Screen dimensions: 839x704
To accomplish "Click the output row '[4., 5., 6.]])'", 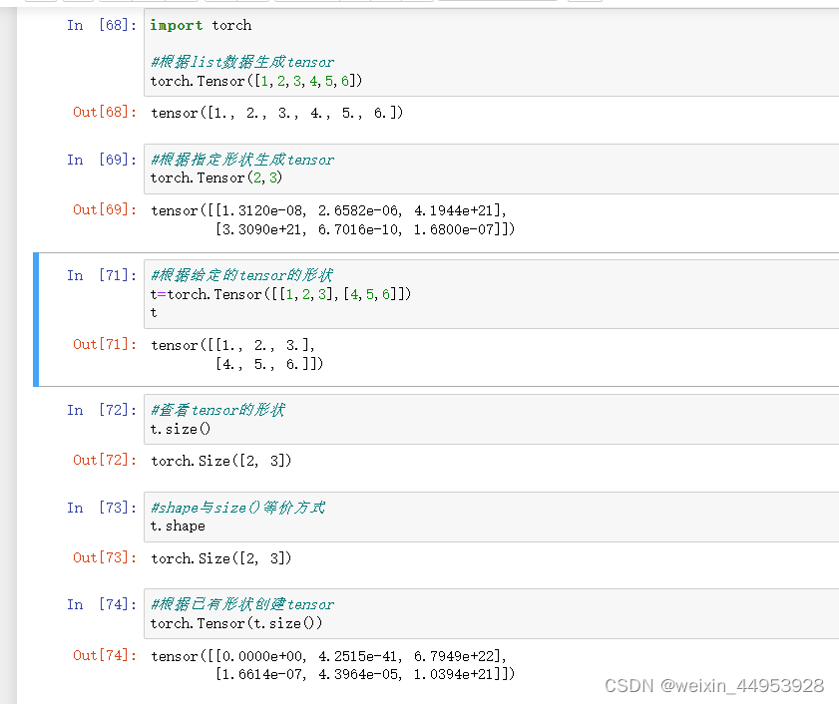I will (x=269, y=364).
